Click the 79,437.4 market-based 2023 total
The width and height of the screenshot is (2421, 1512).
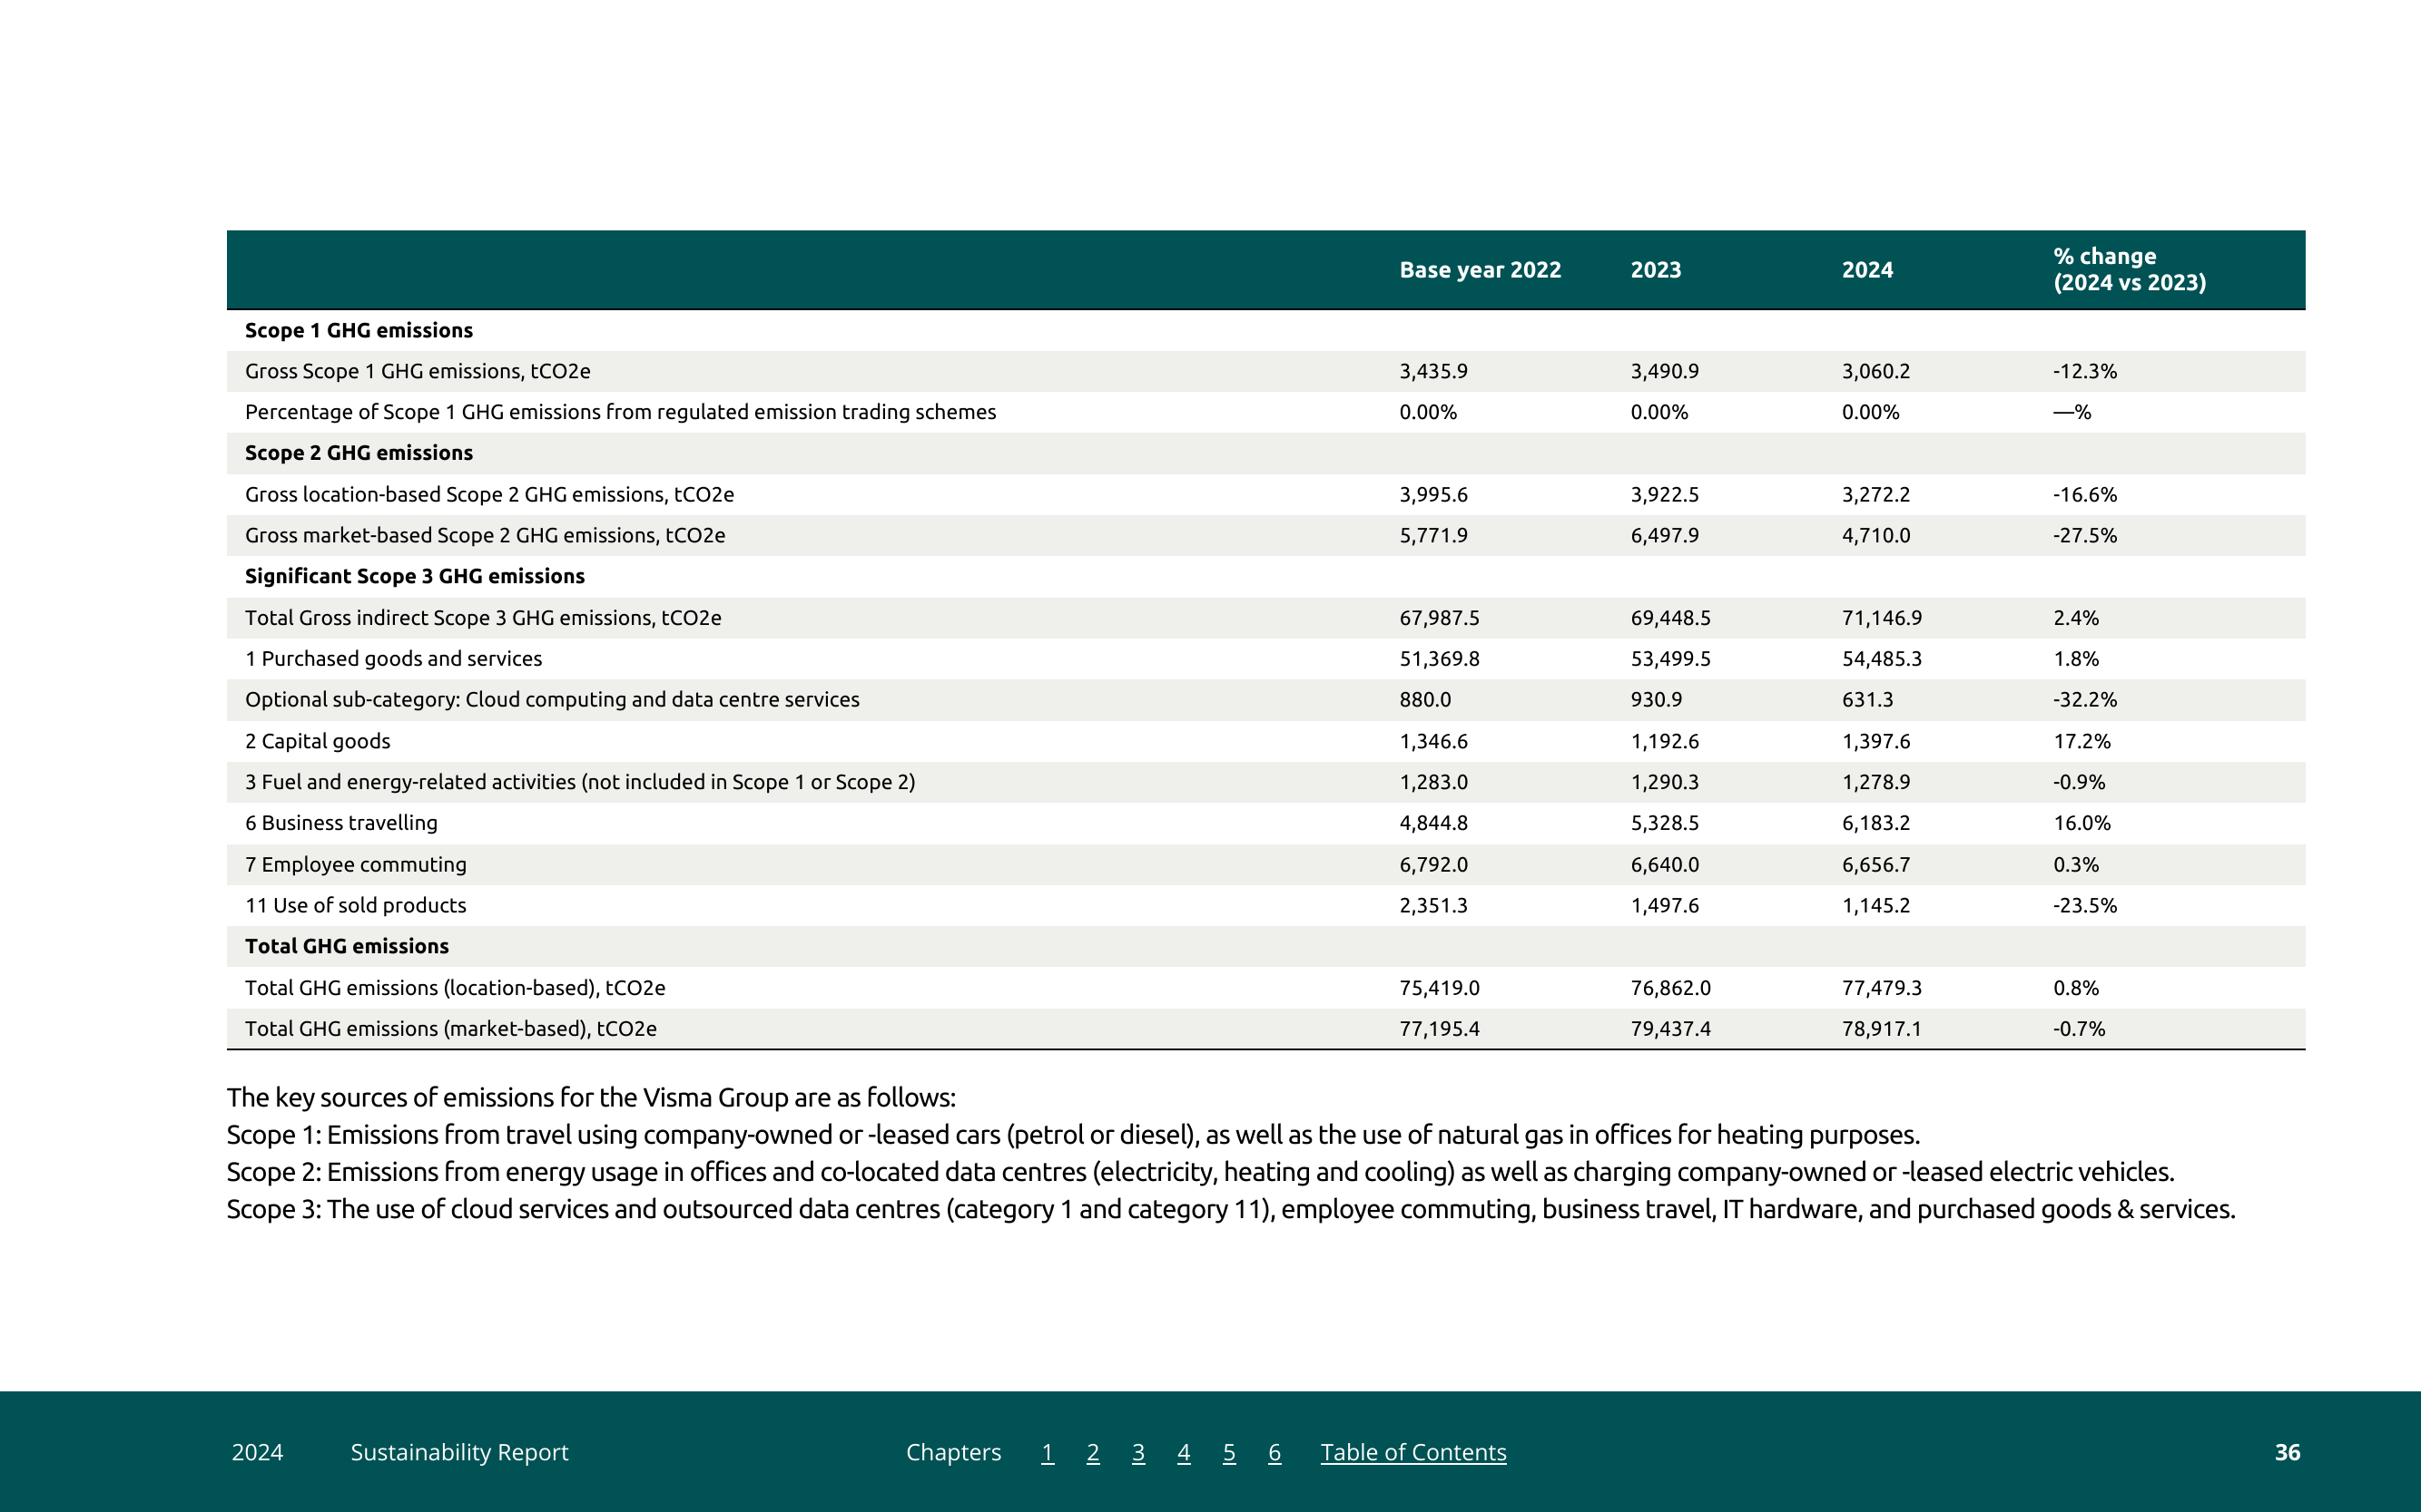[1670, 1029]
